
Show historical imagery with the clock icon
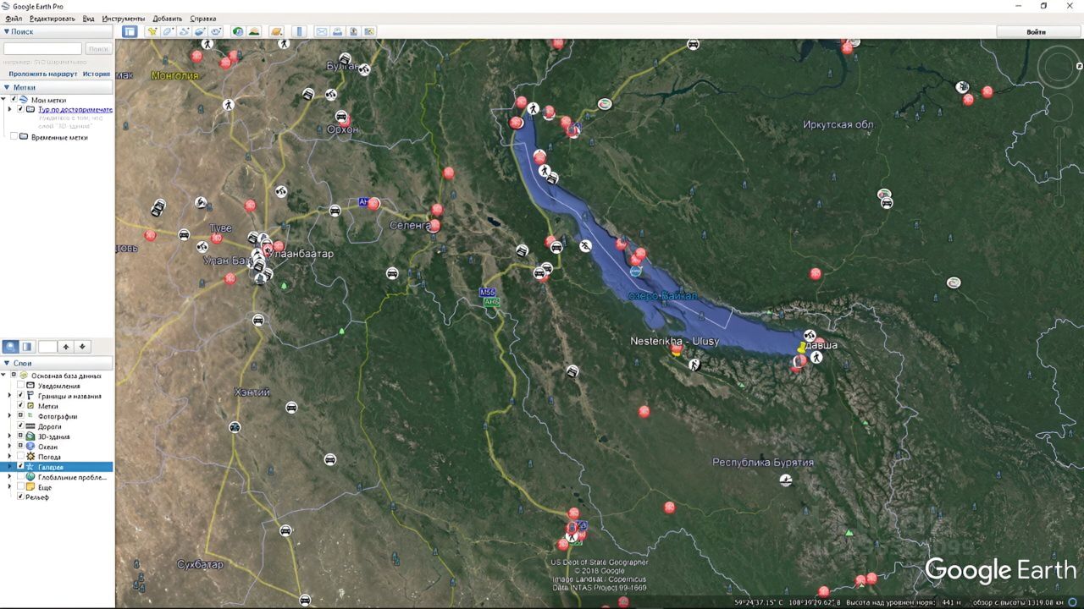point(238,31)
